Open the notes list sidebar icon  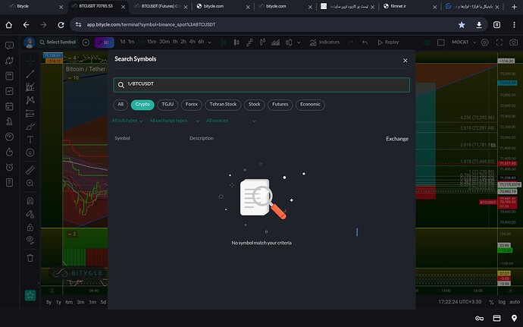[9, 182]
